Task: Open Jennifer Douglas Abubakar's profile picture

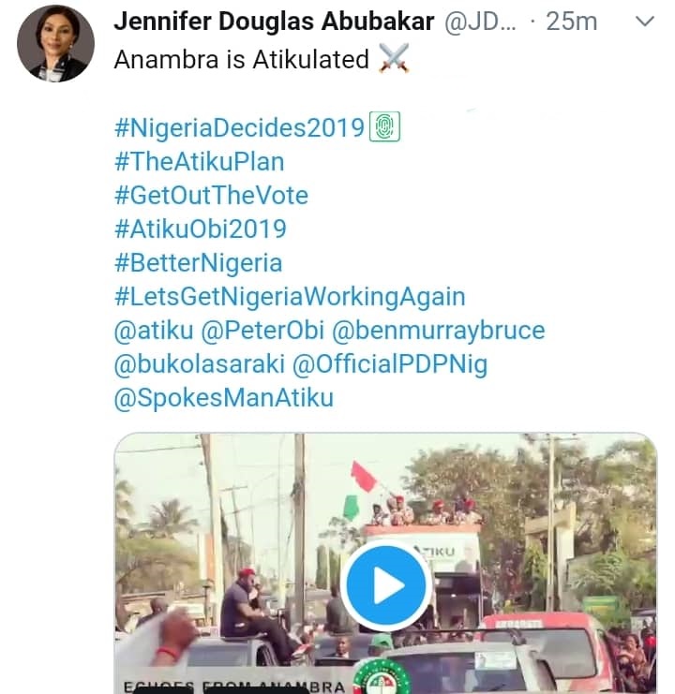Action: click(56, 43)
